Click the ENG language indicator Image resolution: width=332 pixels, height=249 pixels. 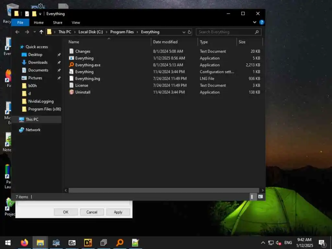288,243
